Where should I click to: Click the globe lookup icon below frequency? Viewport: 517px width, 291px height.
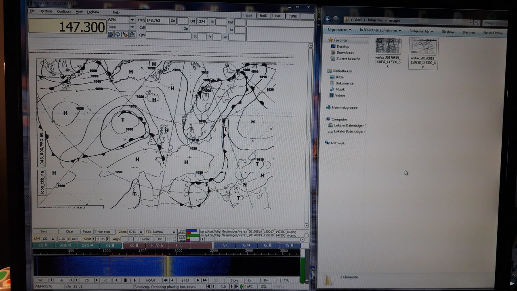118,35
